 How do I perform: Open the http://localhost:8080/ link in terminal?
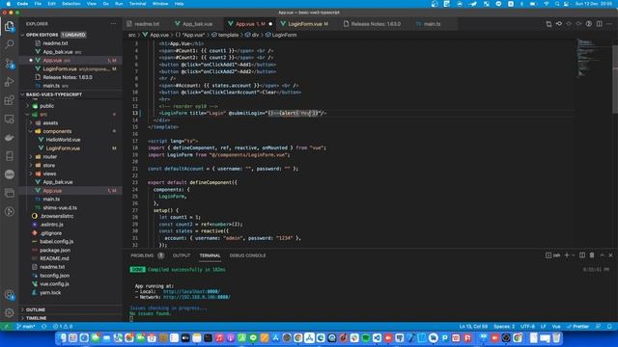pyautogui.click(x=191, y=291)
